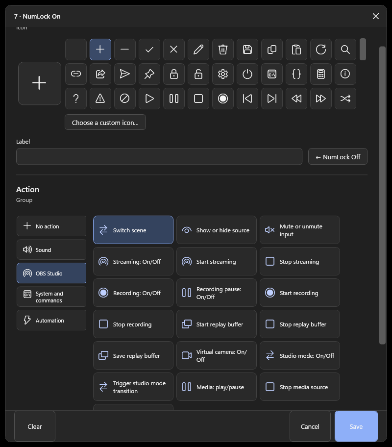Select the No action group
This screenshot has width=392, height=447.
tap(51, 226)
